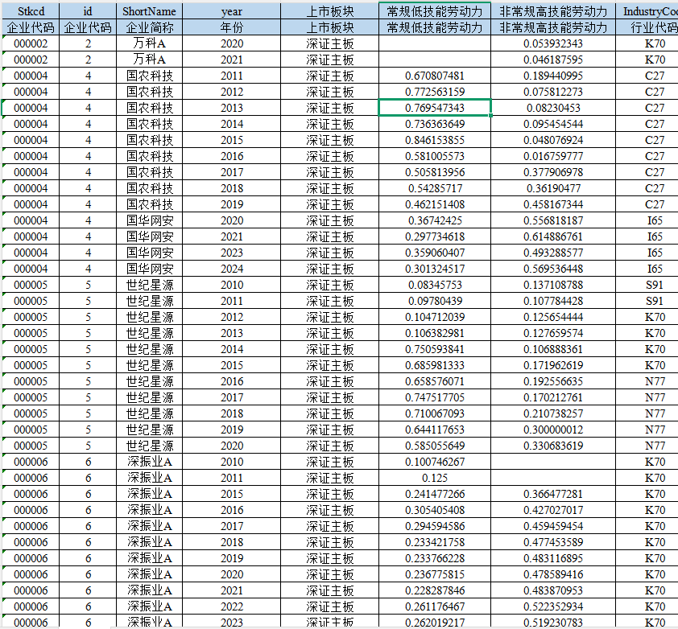The image size is (678, 629).
Task: Click the IndustryCode column header
Action: click(649, 11)
